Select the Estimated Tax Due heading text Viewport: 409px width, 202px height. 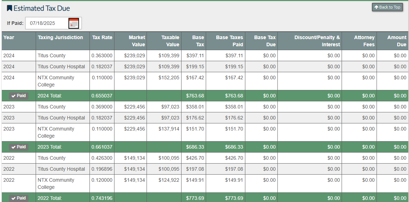tap(42, 8)
